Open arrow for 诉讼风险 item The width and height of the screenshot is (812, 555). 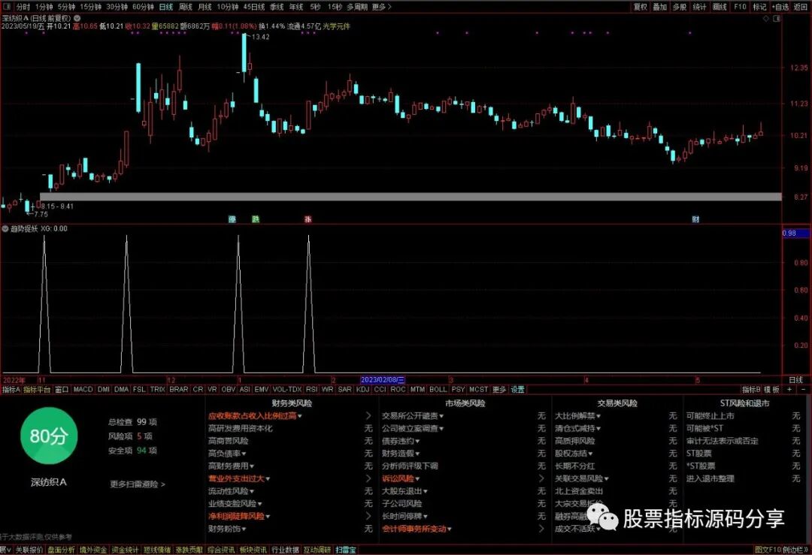541,478
